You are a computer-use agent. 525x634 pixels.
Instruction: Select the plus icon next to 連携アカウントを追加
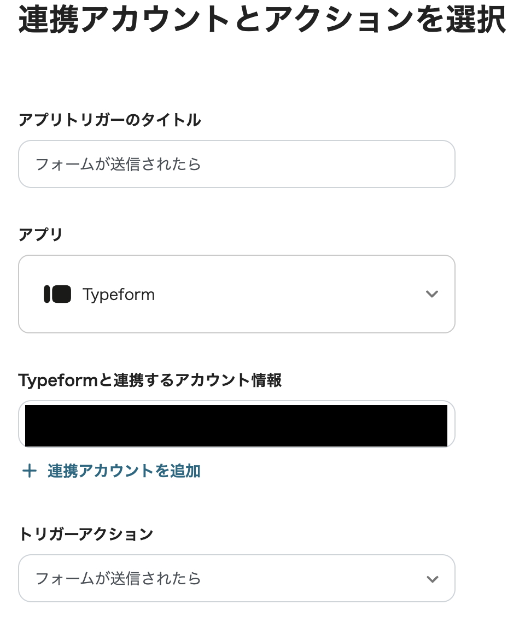point(30,471)
